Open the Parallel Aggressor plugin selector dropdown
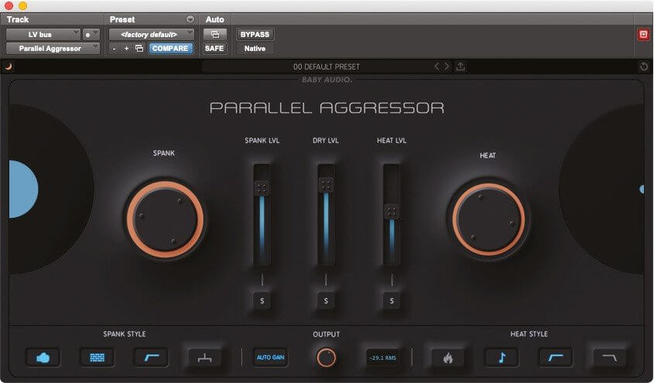 (x=53, y=49)
